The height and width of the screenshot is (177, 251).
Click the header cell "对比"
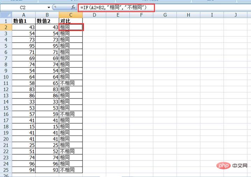pos(71,21)
